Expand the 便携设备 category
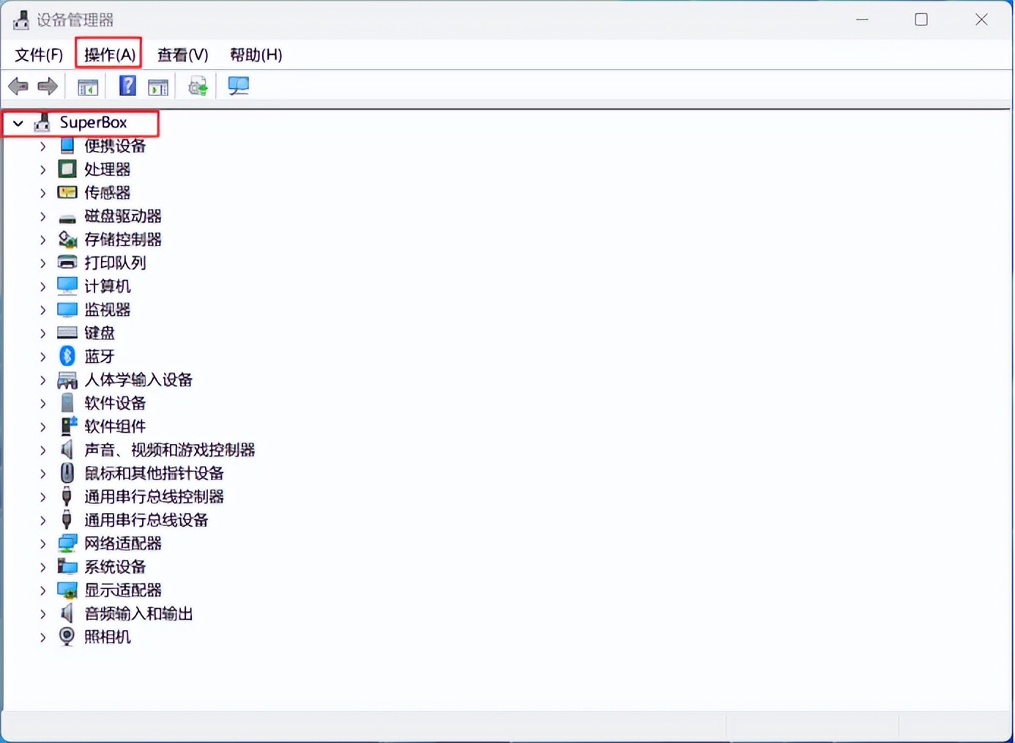Image resolution: width=1015 pixels, height=743 pixels. [42, 147]
